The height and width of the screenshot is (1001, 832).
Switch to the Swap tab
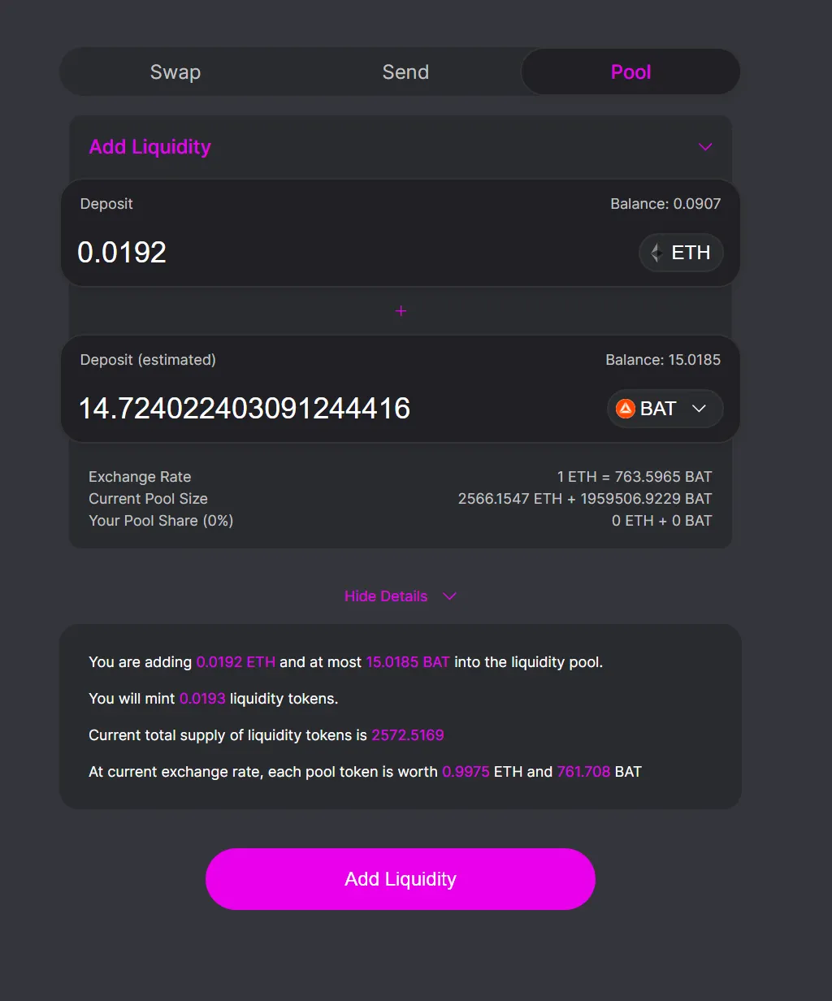(175, 72)
